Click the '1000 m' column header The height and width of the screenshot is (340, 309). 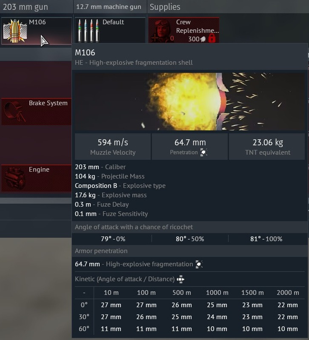click(217, 293)
